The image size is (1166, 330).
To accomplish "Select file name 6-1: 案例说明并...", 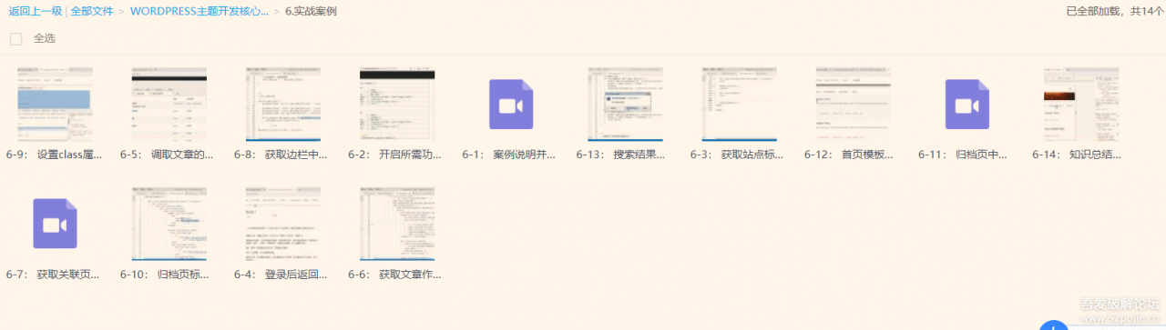I will click(509, 155).
